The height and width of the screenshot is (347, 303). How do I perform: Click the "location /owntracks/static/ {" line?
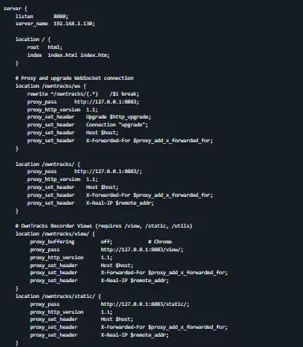coord(58,296)
